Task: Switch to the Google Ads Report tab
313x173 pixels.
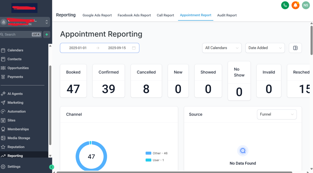Action: point(97,15)
